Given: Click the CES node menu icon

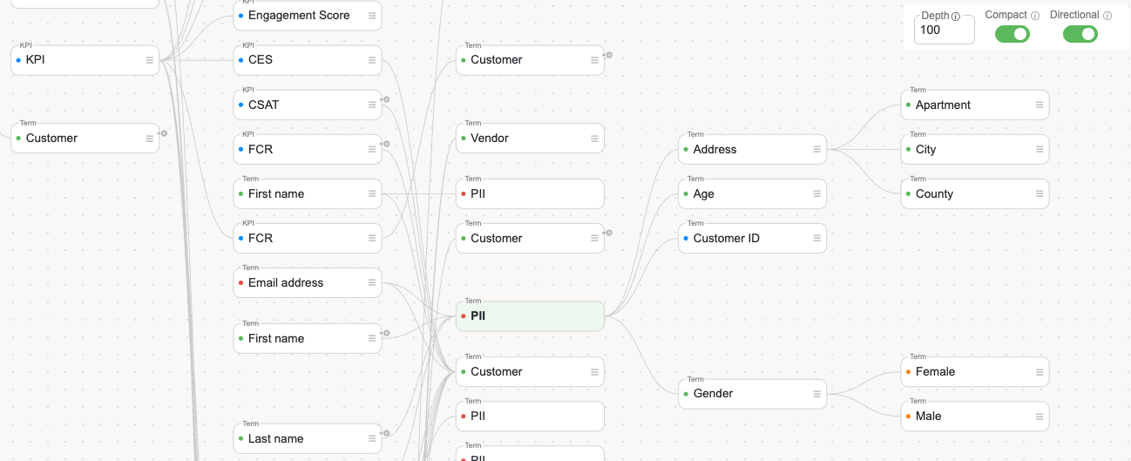Looking at the screenshot, I should click(372, 60).
